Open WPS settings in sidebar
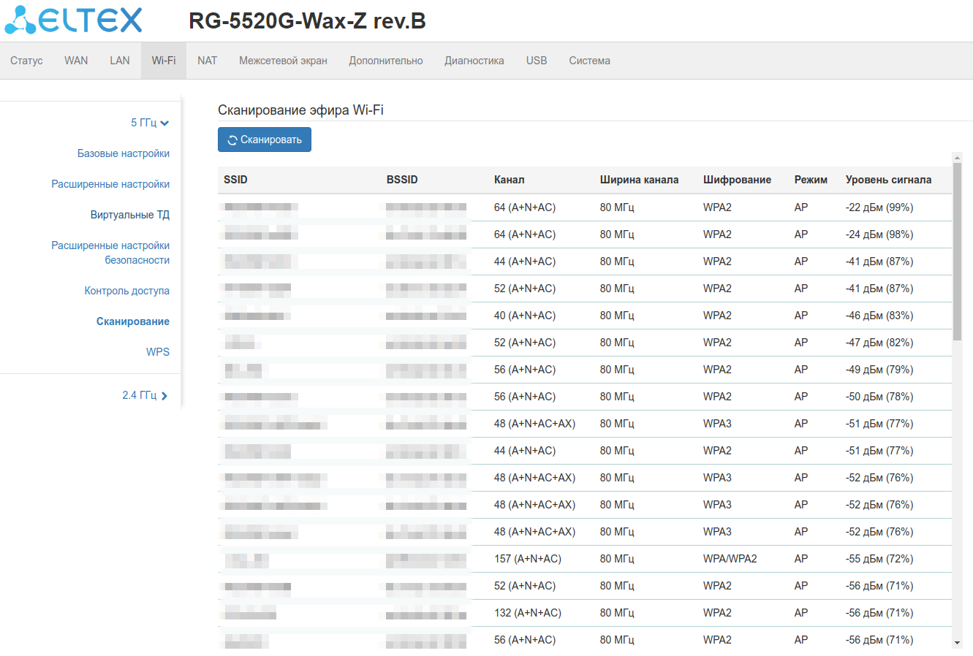 (157, 352)
